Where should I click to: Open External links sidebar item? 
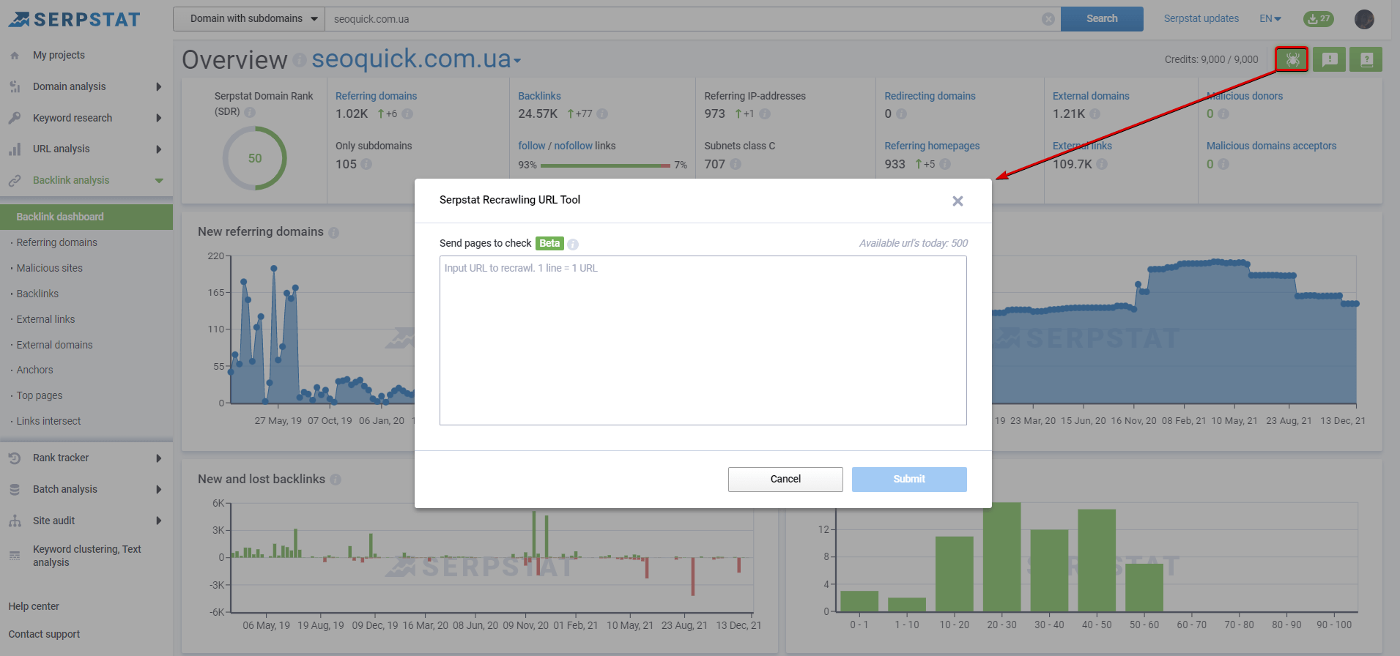[45, 320]
